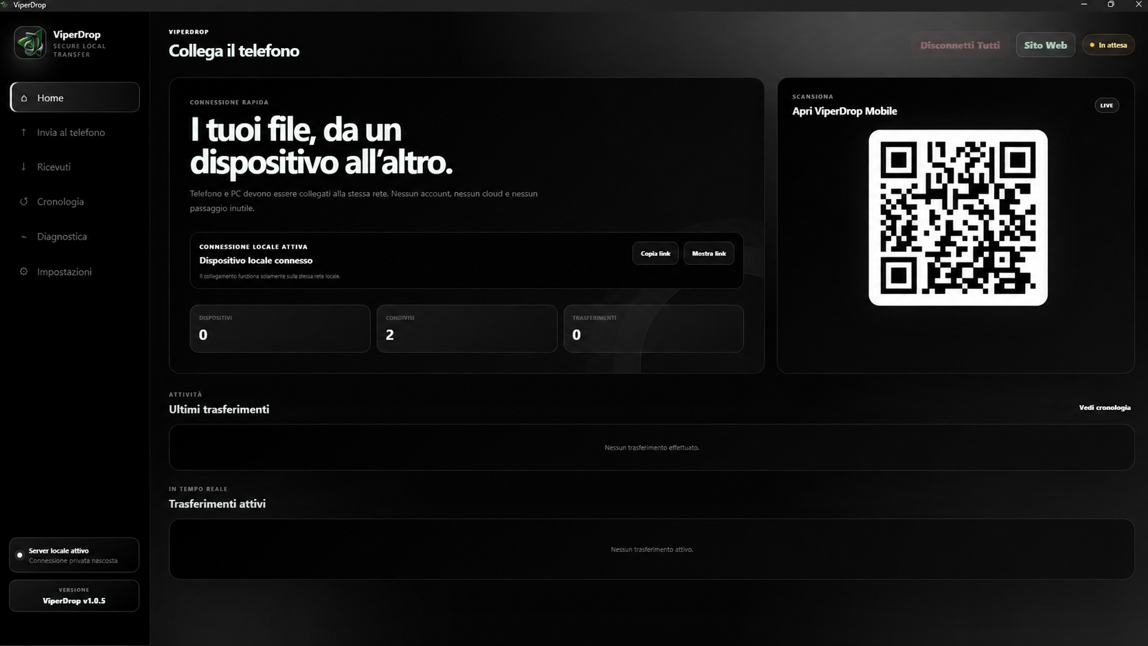This screenshot has width=1148, height=646.
Task: Click the history icon beside Cronologia
Action: point(24,202)
